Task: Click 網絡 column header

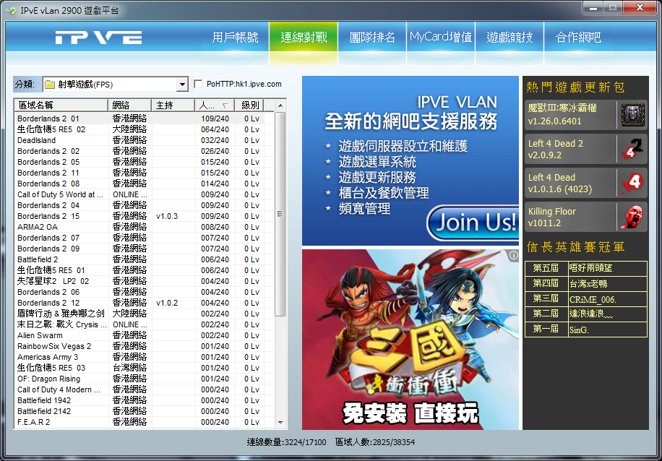Action: coord(129,105)
